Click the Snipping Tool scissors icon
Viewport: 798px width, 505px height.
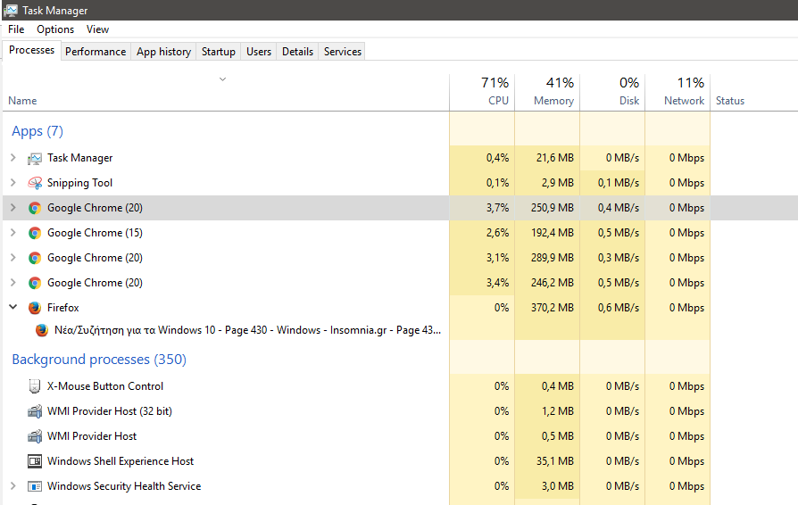(x=35, y=183)
